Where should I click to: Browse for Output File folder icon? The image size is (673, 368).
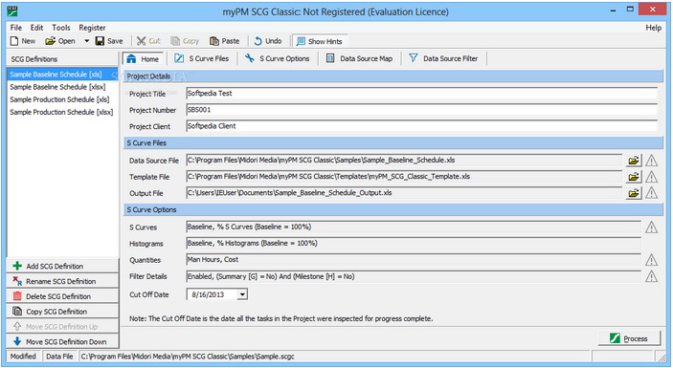(633, 193)
